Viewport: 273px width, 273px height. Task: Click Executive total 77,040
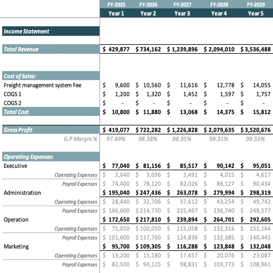click(x=121, y=166)
